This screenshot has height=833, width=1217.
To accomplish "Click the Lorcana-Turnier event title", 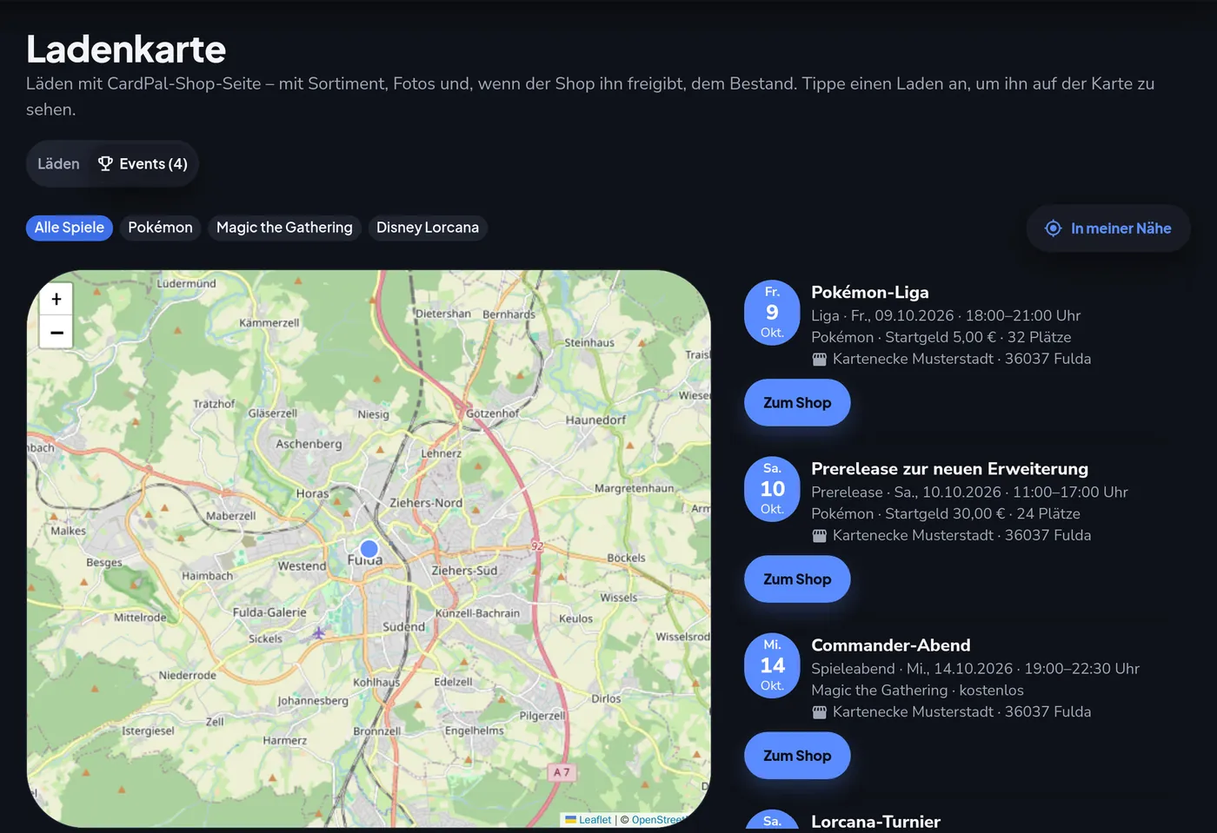I will pyautogui.click(x=875, y=822).
